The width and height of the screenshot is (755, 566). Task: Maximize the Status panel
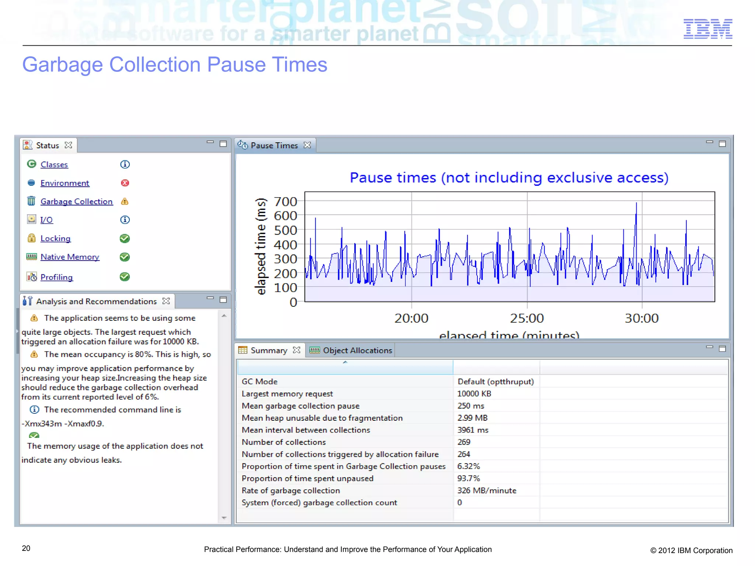(x=223, y=144)
